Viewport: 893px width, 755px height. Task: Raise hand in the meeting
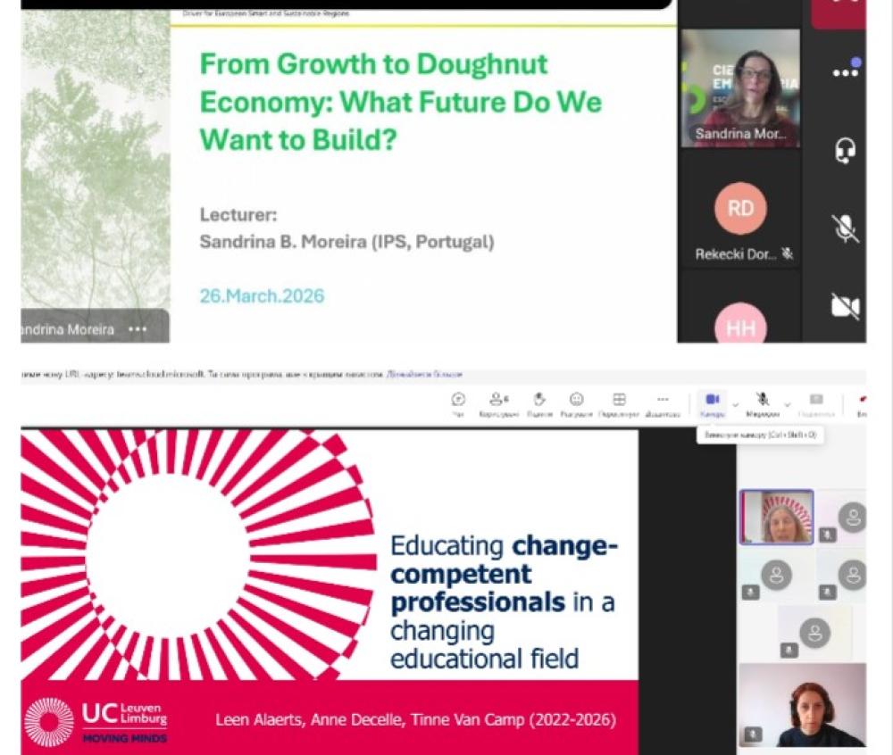point(539,402)
